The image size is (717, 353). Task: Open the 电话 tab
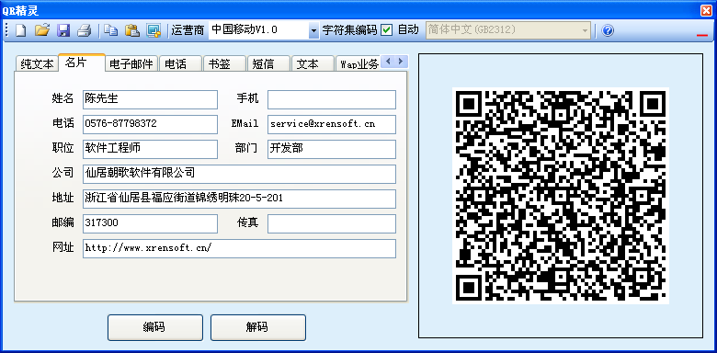(180, 64)
